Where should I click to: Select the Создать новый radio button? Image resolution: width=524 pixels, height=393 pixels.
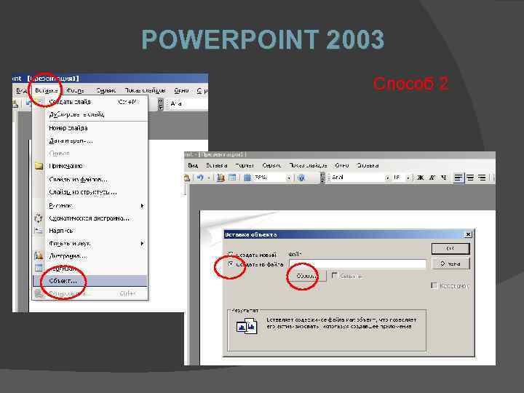click(x=231, y=255)
